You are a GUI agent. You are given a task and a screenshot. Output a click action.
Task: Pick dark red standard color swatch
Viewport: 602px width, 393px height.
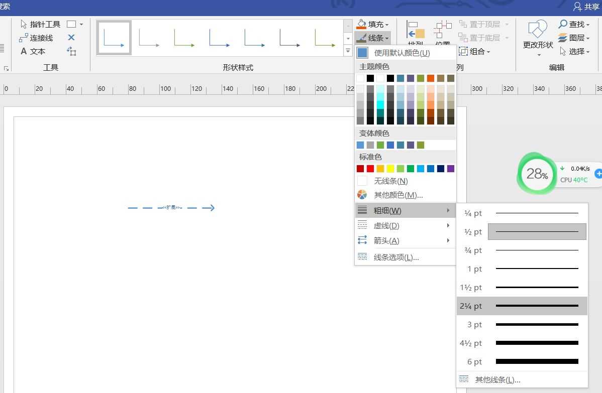click(x=360, y=169)
